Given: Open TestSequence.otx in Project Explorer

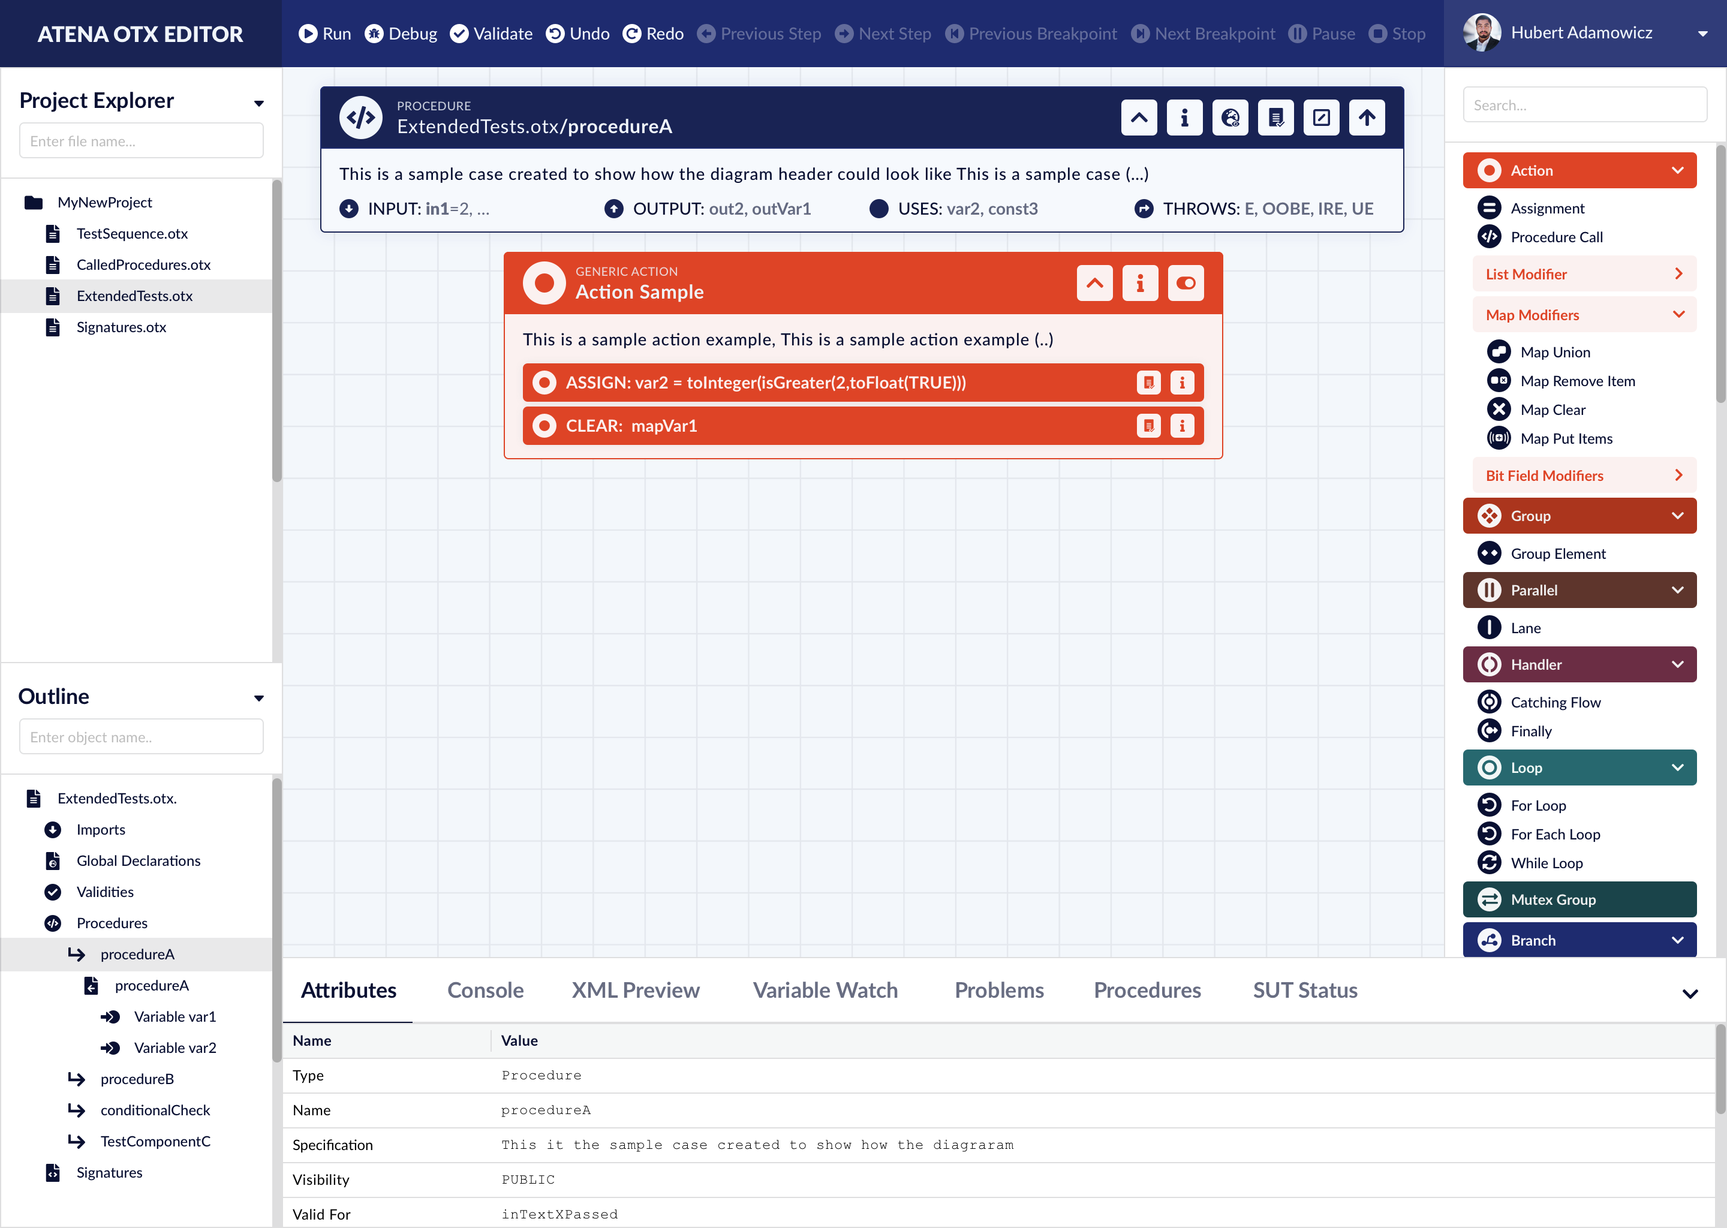Looking at the screenshot, I should (131, 233).
